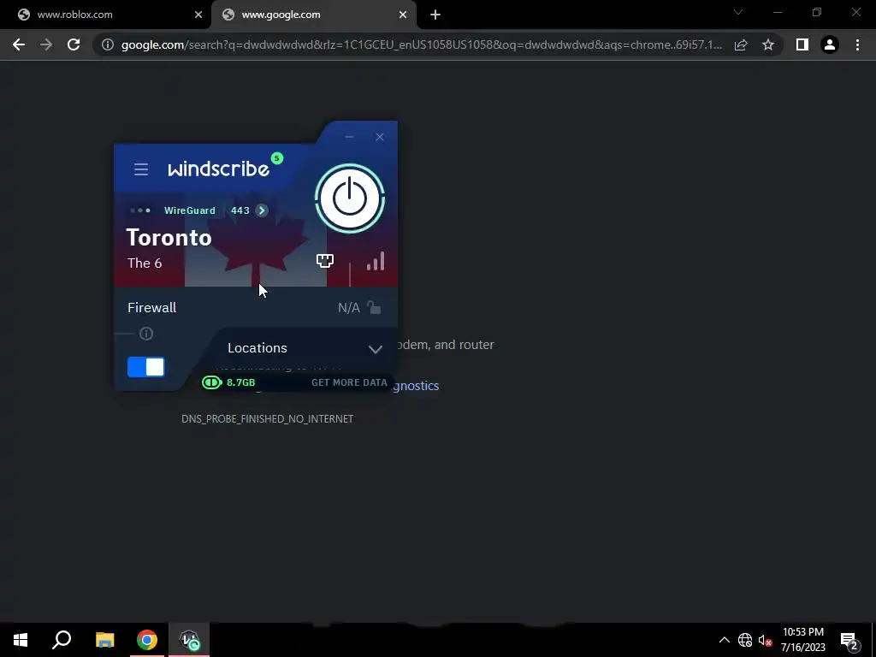Click the firewall unlocked padlock icon
876x657 pixels.
(374, 307)
